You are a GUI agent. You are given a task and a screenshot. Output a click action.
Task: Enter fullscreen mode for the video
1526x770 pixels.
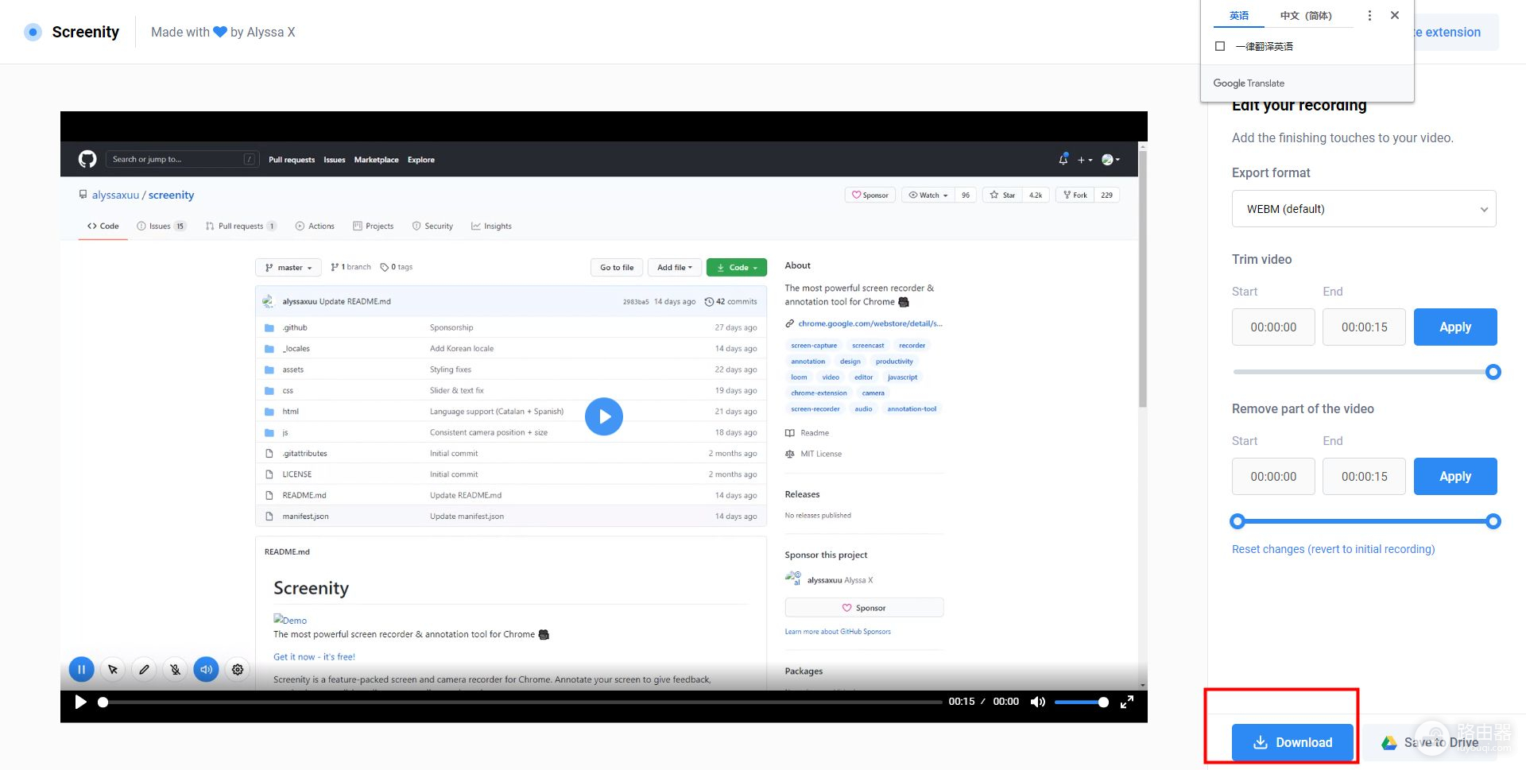(x=1126, y=702)
